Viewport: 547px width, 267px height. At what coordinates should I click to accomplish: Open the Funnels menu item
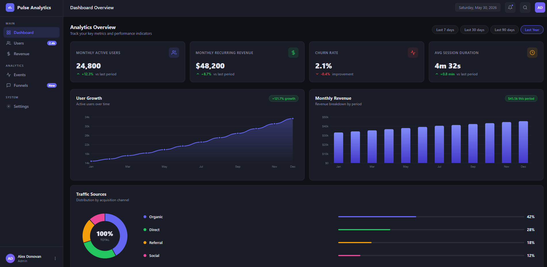click(x=31, y=85)
